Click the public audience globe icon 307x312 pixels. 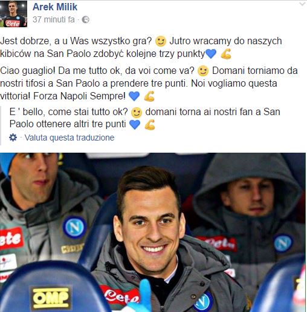(x=86, y=20)
